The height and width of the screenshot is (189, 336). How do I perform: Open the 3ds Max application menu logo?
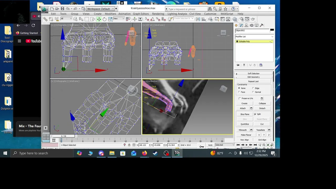[45, 9]
